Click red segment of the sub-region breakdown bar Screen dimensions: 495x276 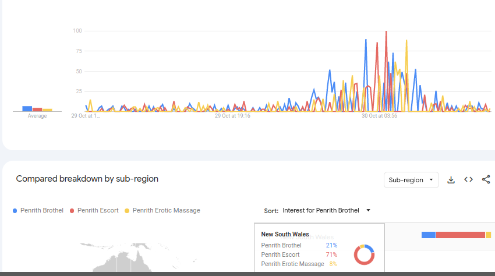coord(461,235)
